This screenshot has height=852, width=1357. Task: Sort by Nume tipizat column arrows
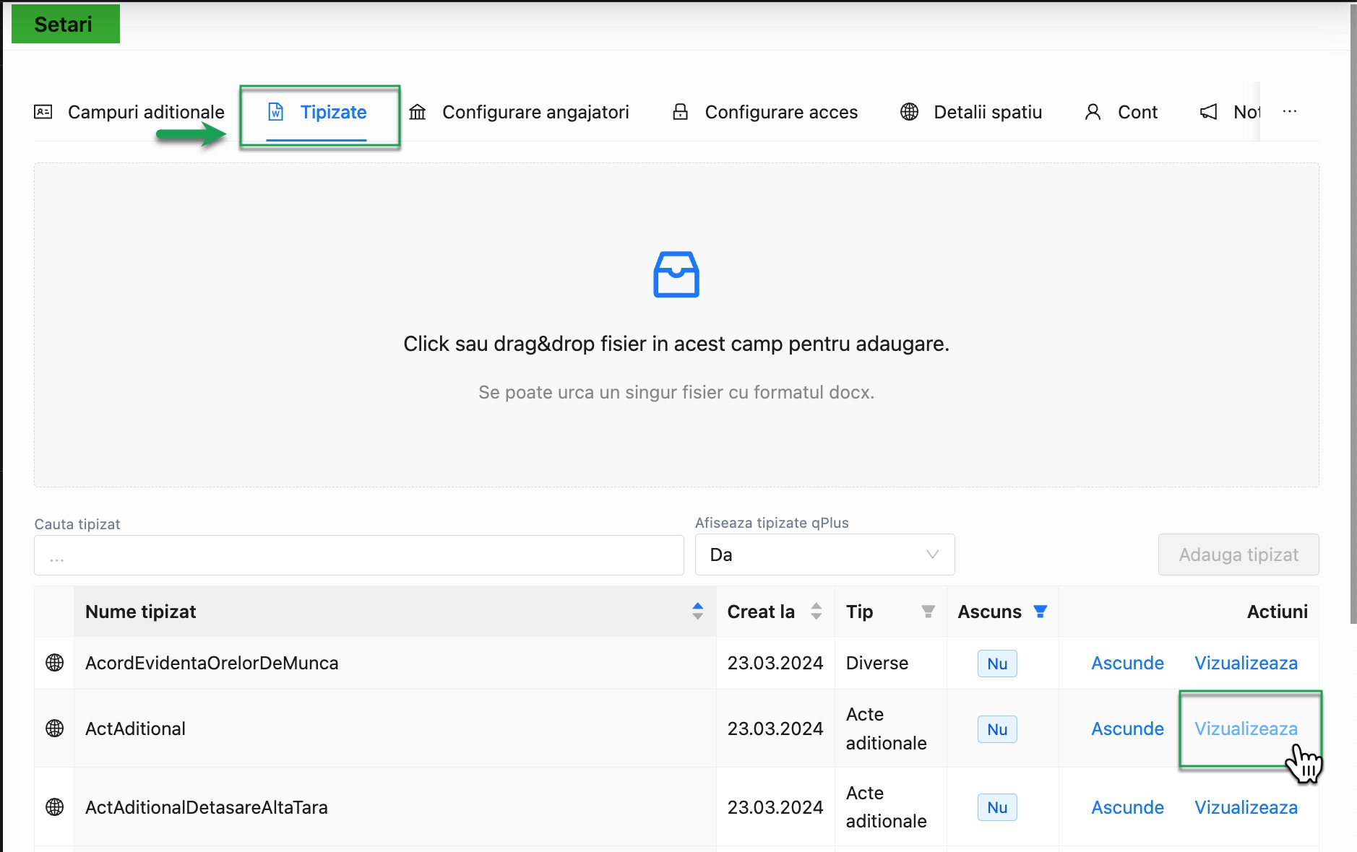click(698, 612)
